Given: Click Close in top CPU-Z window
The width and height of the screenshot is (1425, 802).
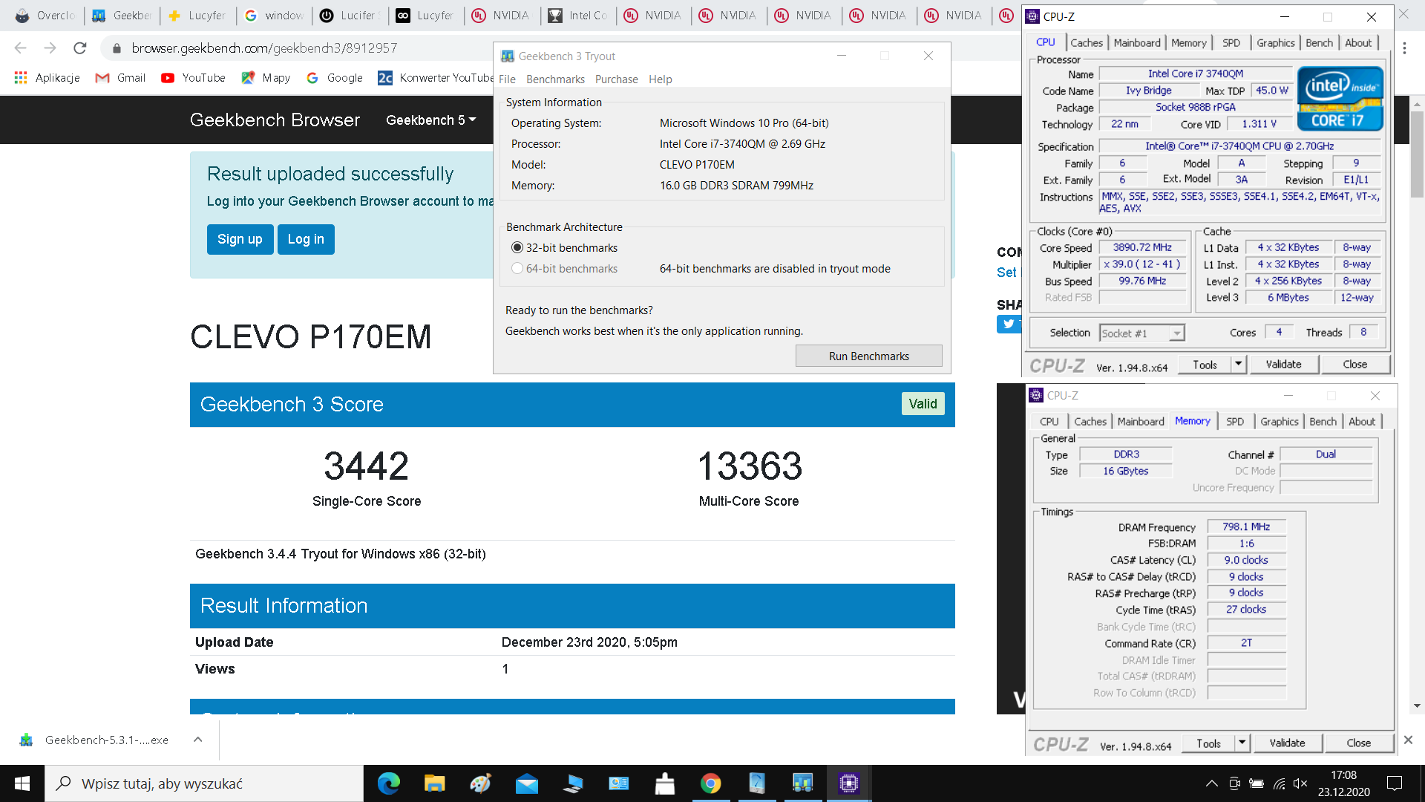Looking at the screenshot, I should 1354,365.
